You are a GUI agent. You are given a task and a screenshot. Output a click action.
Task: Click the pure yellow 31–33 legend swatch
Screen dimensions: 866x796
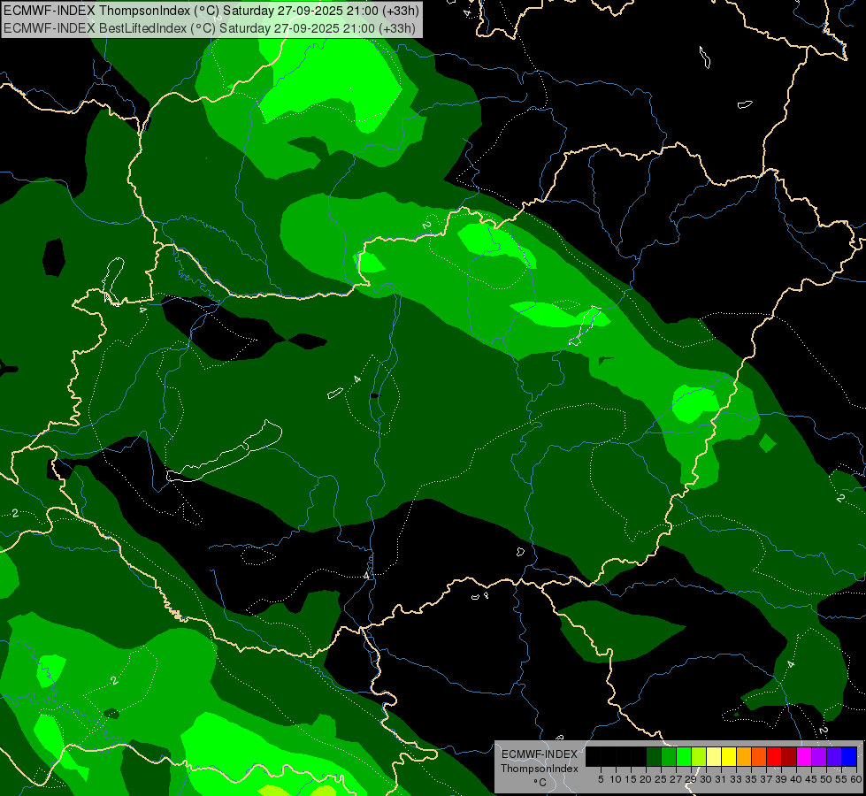coord(729,756)
